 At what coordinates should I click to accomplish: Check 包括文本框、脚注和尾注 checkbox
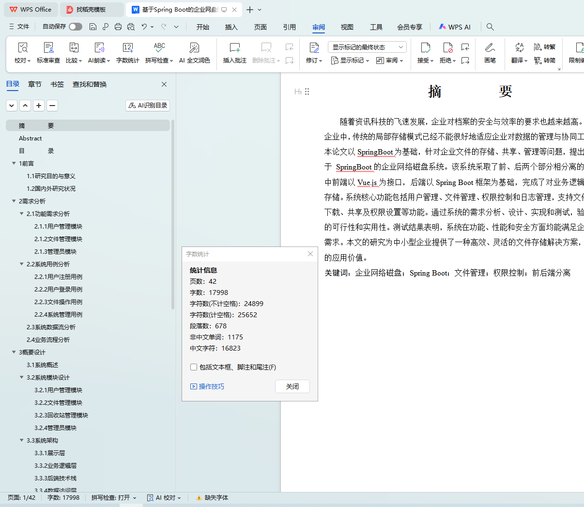click(x=194, y=367)
